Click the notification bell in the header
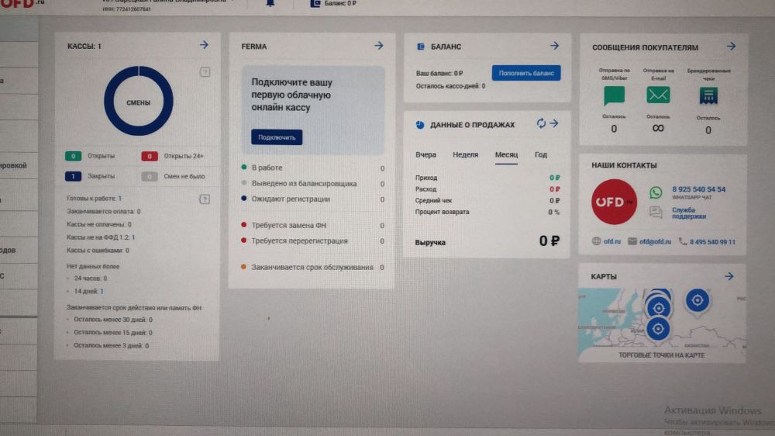This screenshot has width=775, height=436. [270, 3]
